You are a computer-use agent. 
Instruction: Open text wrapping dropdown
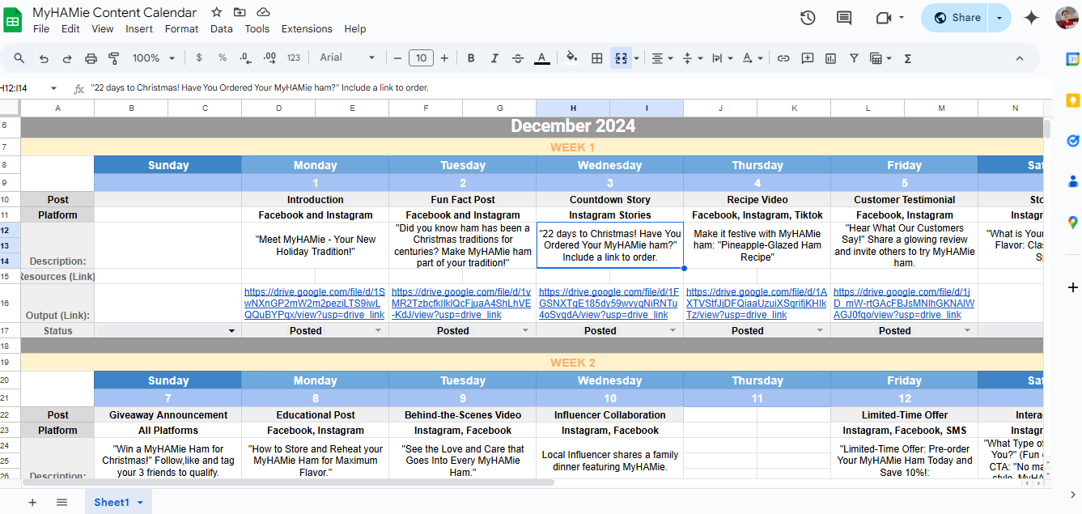(720, 58)
